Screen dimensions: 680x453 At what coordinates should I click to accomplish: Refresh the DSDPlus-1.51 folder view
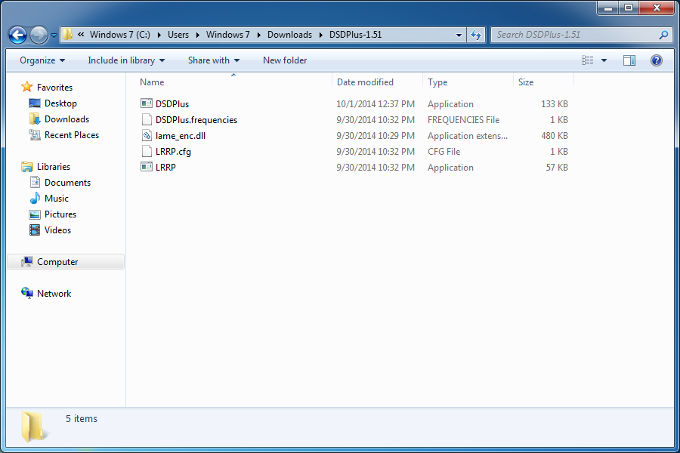pyautogui.click(x=476, y=35)
